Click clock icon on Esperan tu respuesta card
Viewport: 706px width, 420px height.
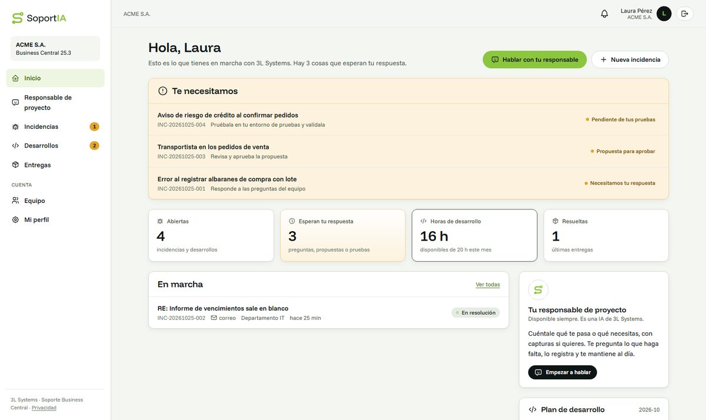pyautogui.click(x=292, y=221)
